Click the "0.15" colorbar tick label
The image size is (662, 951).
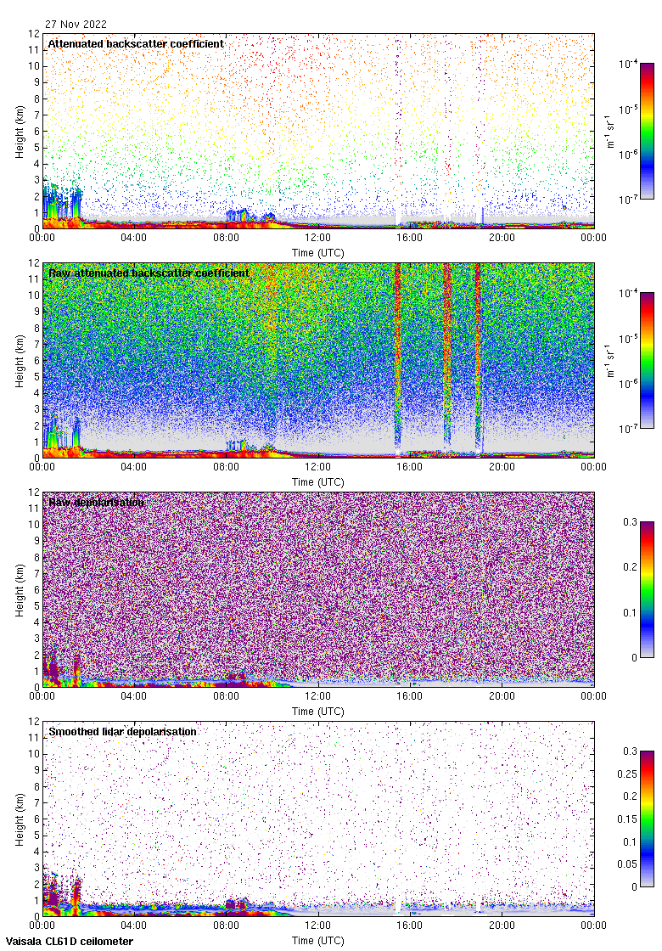627,819
